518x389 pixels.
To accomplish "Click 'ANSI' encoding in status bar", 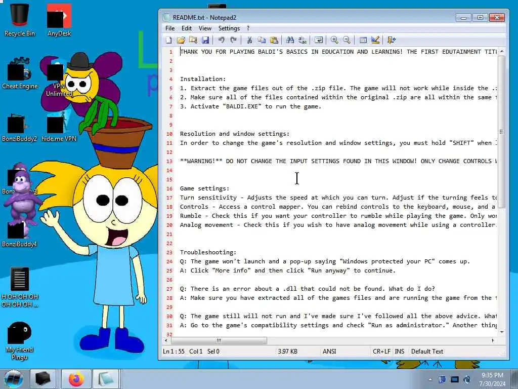I will pyautogui.click(x=329, y=352).
